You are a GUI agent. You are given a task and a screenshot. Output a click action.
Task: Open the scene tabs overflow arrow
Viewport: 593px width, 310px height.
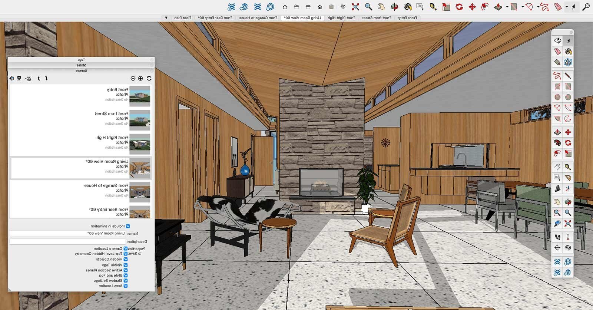(x=166, y=18)
